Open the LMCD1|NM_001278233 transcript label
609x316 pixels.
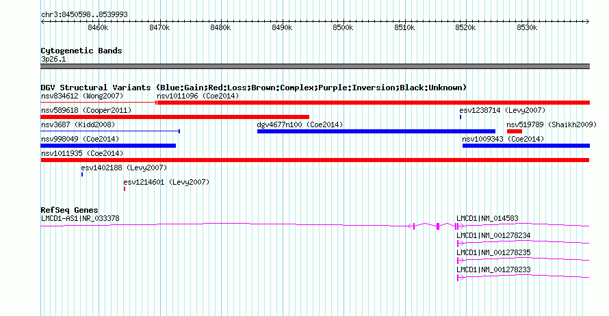pos(493,269)
